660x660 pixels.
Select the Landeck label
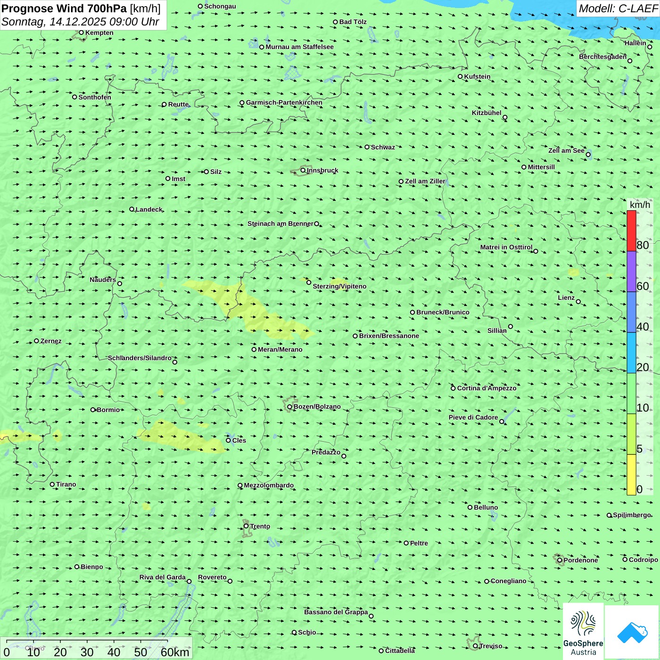pyautogui.click(x=149, y=209)
